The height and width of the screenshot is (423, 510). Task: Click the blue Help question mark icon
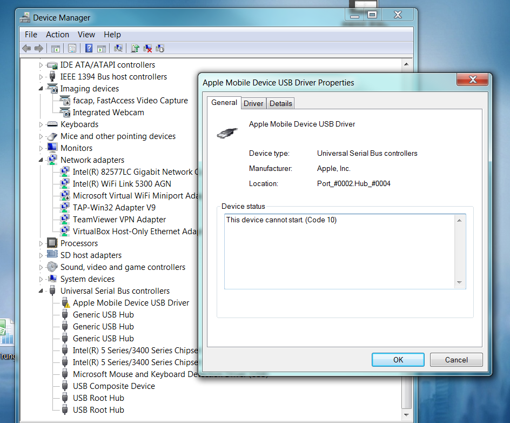(x=89, y=48)
